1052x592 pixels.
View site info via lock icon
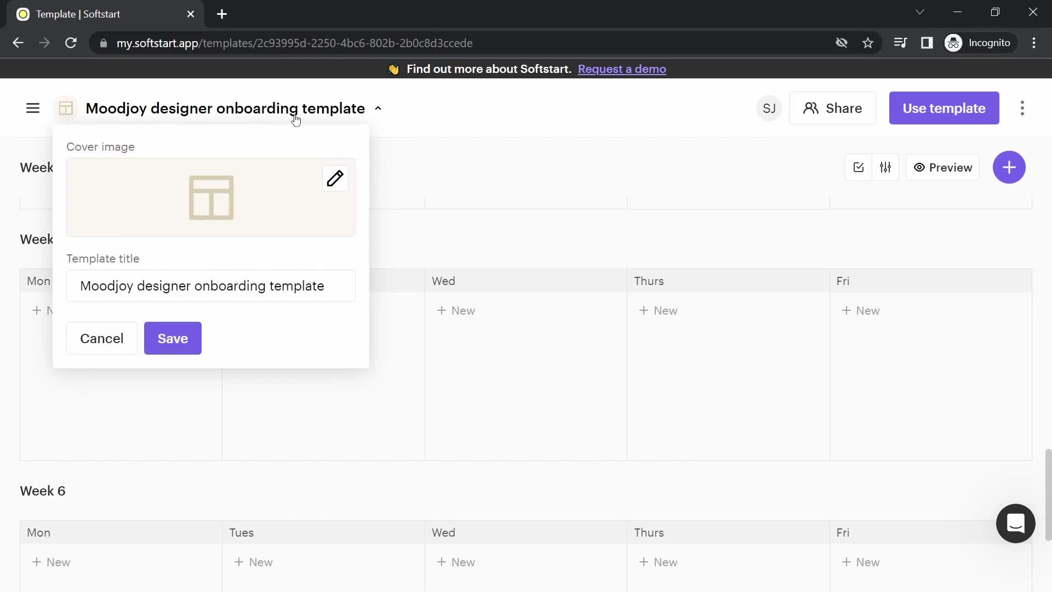tap(103, 43)
